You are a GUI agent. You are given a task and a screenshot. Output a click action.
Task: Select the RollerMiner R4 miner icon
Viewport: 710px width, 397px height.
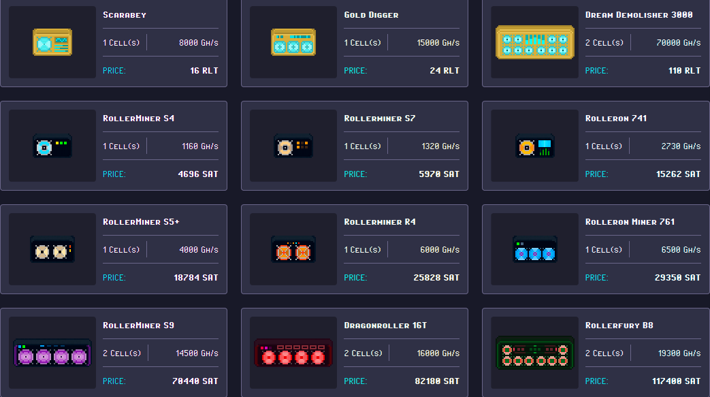(x=293, y=249)
